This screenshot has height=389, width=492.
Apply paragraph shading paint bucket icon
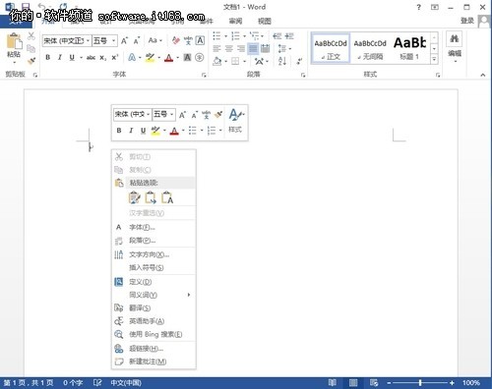[217, 61]
